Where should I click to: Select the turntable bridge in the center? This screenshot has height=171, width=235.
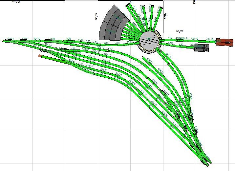point(149,41)
